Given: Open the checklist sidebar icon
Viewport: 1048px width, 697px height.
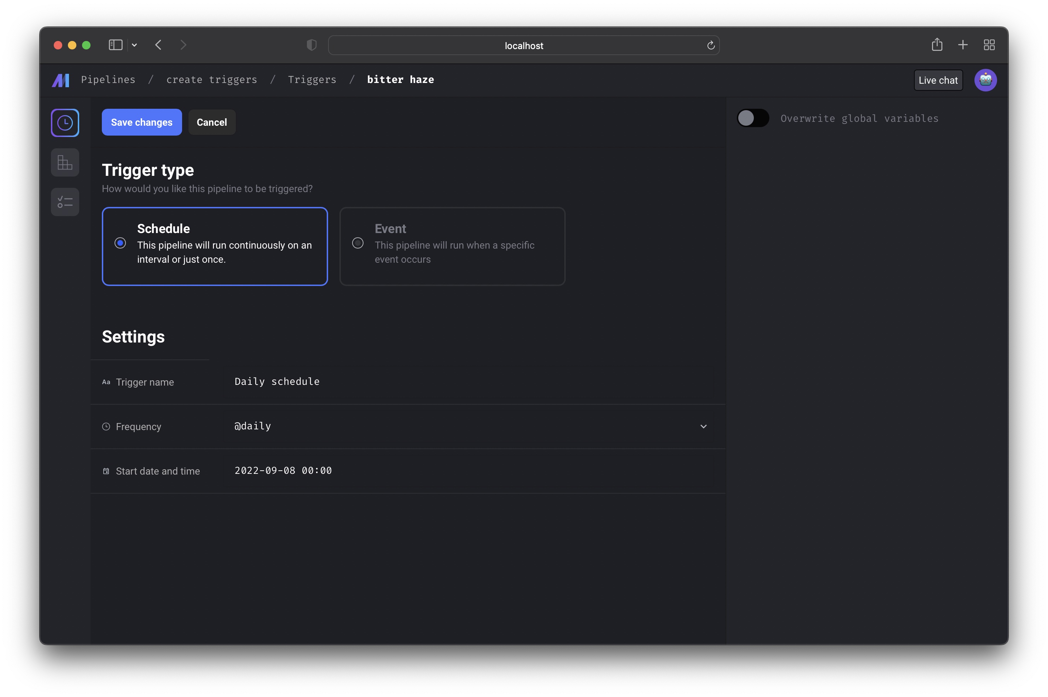Looking at the screenshot, I should (x=65, y=202).
